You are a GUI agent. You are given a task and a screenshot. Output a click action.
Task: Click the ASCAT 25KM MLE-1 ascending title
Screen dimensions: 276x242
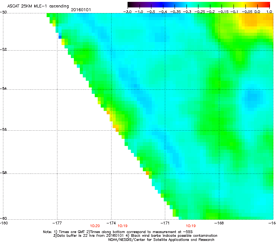pyautogui.click(x=38, y=6)
